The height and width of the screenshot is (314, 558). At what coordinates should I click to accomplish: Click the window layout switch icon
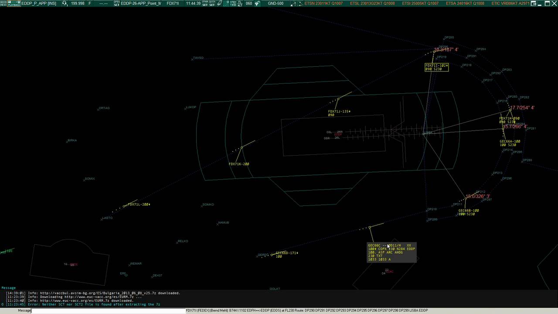point(534,3)
